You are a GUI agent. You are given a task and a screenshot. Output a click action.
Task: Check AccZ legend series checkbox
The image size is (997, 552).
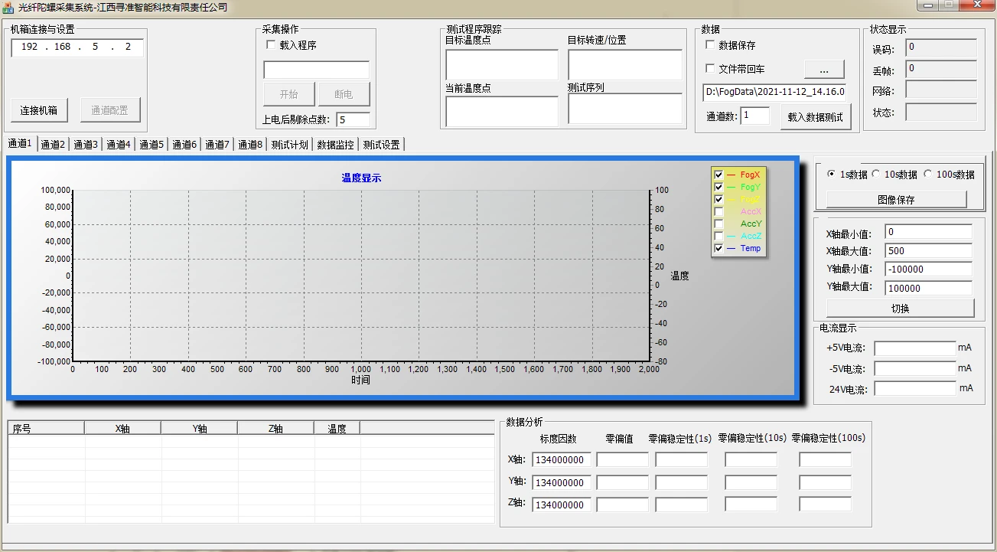click(x=718, y=237)
